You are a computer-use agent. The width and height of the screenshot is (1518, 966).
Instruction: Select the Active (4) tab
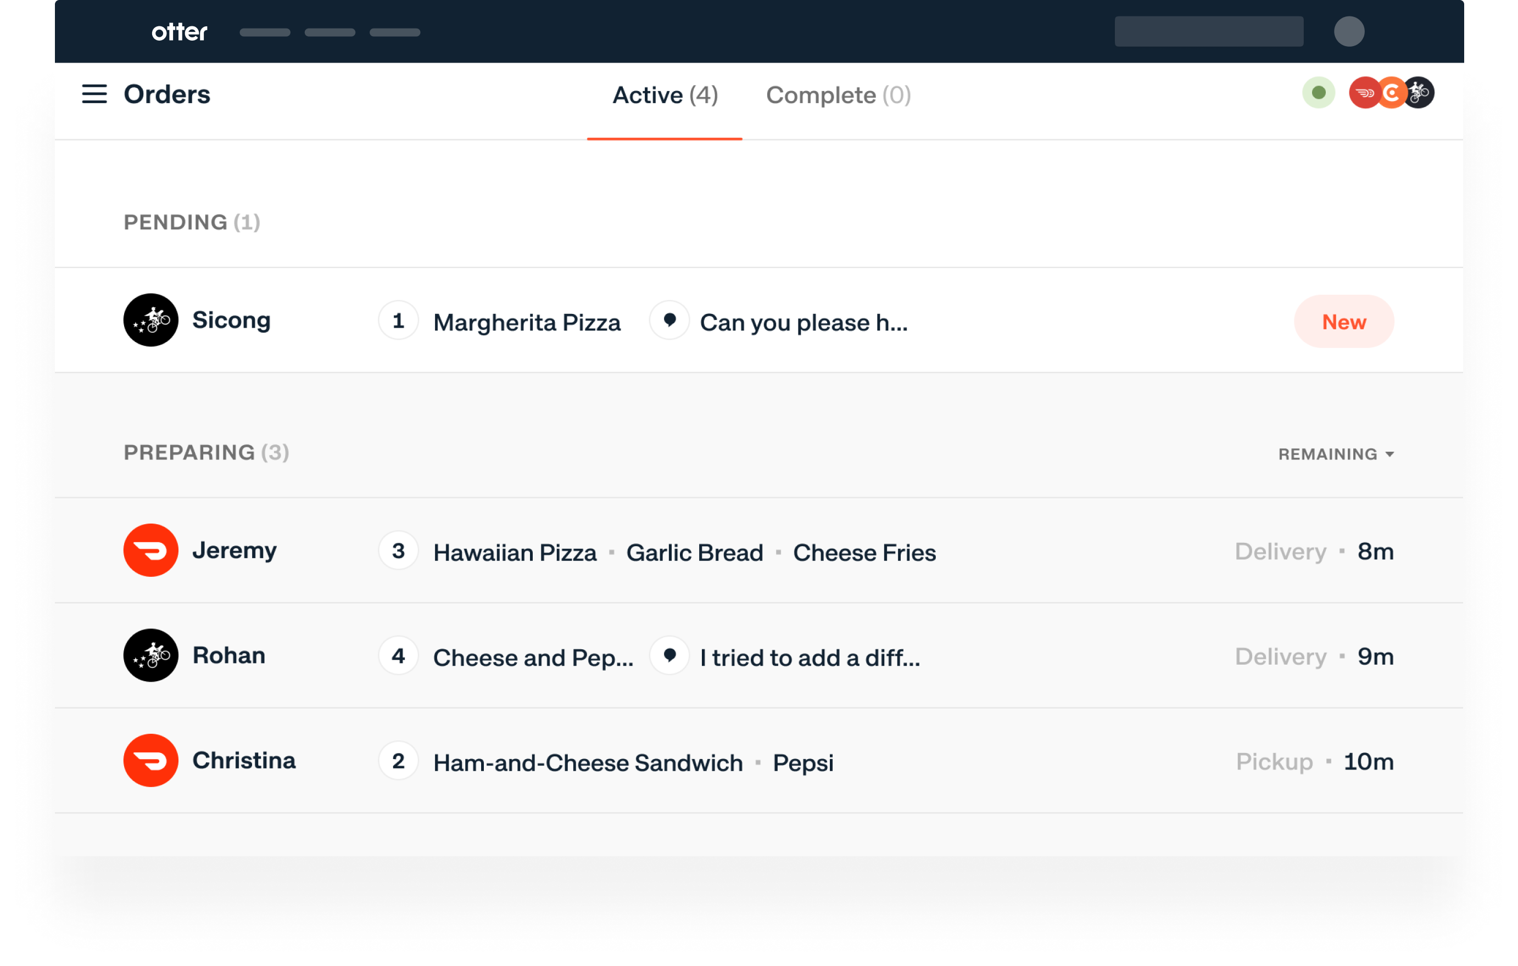coord(665,95)
